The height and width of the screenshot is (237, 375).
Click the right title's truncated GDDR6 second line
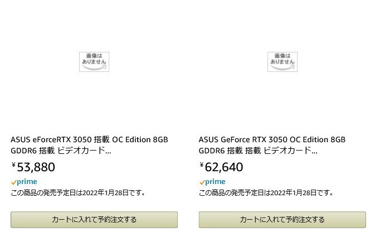pos(258,151)
